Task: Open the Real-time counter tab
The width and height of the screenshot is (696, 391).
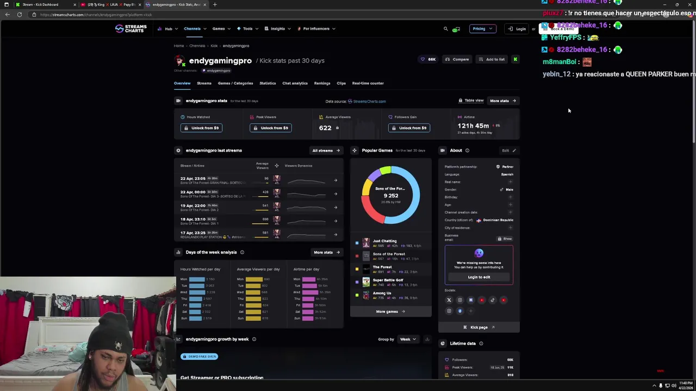Action: [x=368, y=83]
